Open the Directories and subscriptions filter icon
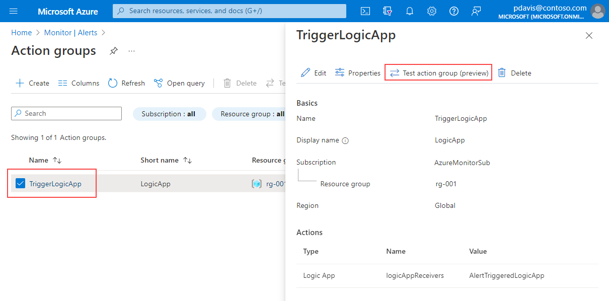The height and width of the screenshot is (301, 609). coord(388,11)
